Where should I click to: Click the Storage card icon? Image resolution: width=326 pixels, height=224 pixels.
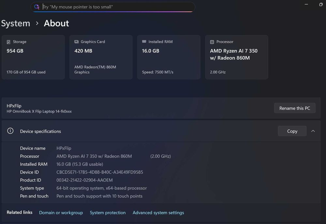point(8,42)
